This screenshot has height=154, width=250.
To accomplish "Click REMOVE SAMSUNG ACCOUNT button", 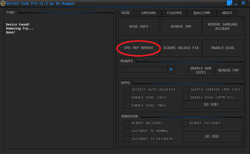I will click(x=223, y=27).
